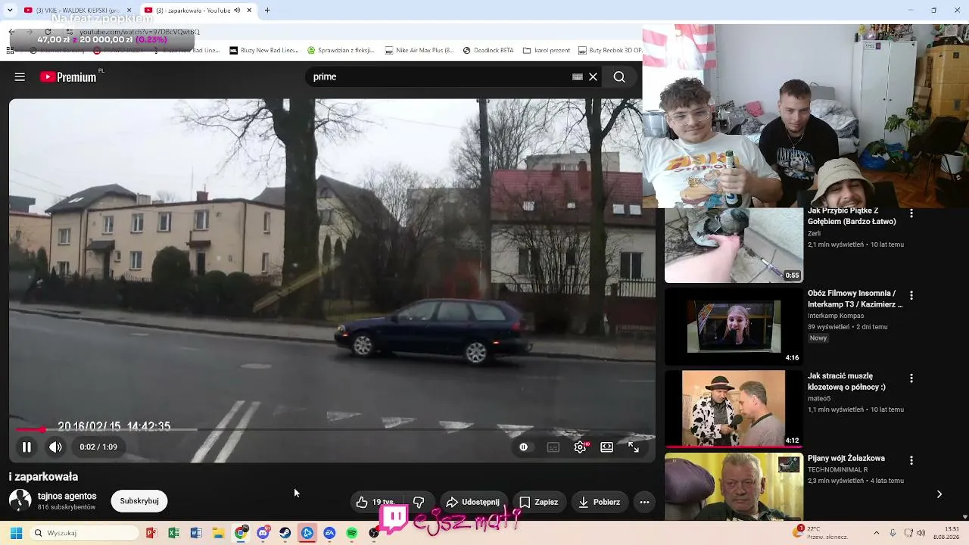Click the search magnifier button
The image size is (969, 545).
(619, 76)
